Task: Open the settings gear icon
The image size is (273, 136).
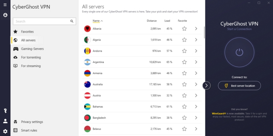Action: point(5,131)
